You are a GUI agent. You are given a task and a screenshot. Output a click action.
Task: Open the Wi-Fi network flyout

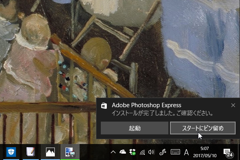coord(142,152)
